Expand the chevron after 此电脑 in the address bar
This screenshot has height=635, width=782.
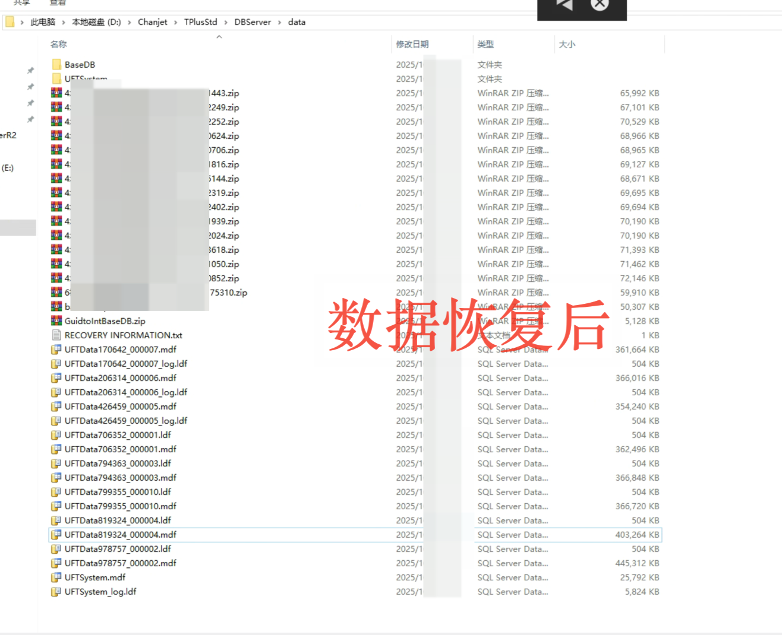[x=64, y=23]
